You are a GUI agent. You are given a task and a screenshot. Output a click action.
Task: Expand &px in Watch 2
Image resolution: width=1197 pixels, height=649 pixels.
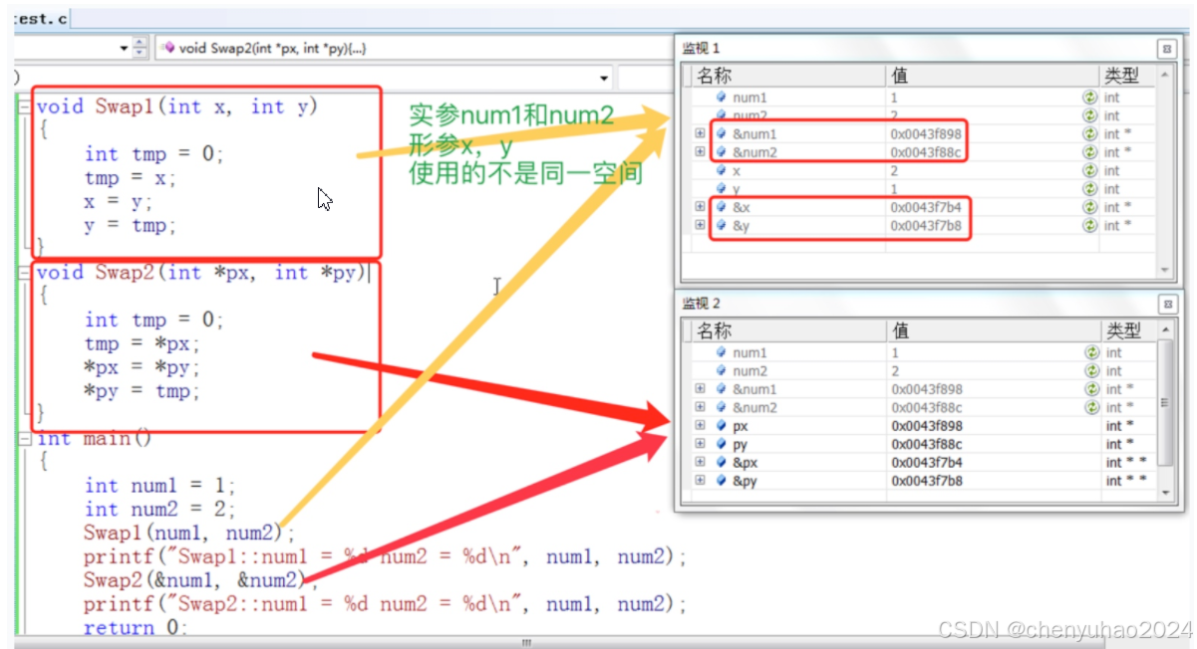point(701,462)
